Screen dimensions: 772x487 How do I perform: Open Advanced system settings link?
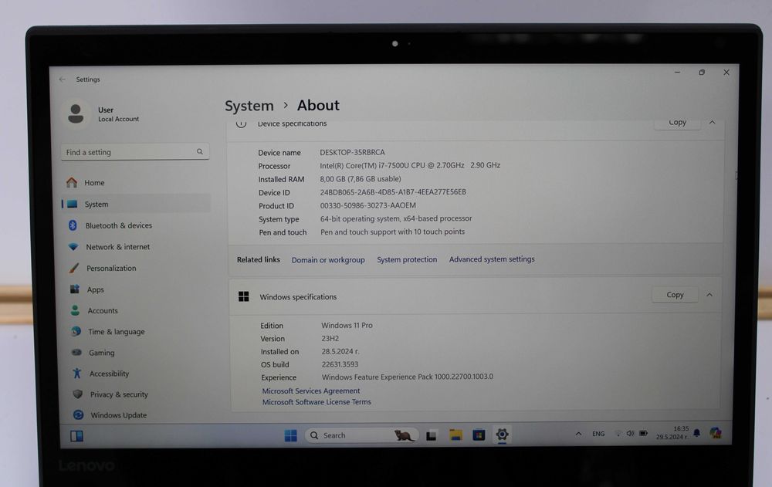click(491, 259)
